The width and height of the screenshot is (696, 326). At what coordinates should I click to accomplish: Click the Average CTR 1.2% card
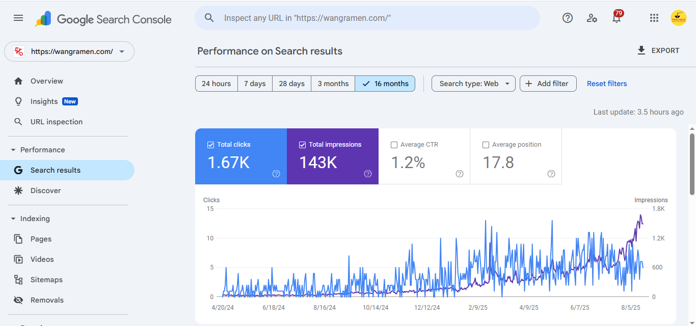pyautogui.click(x=424, y=156)
